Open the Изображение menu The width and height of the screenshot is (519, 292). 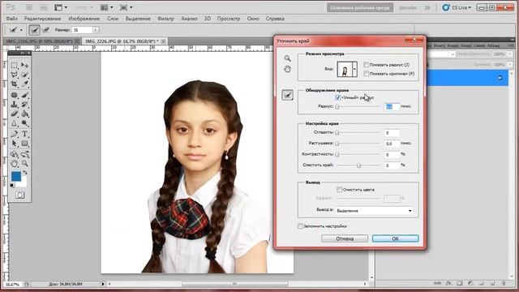point(84,19)
